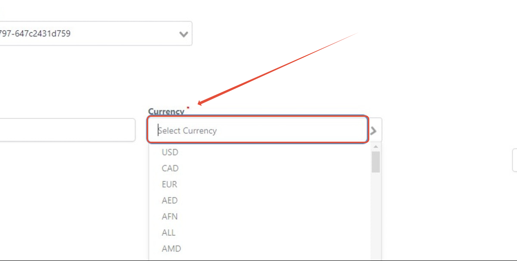Screen dimensions: 517x261
Task: Pick AED in the currency list
Action: coord(169,200)
